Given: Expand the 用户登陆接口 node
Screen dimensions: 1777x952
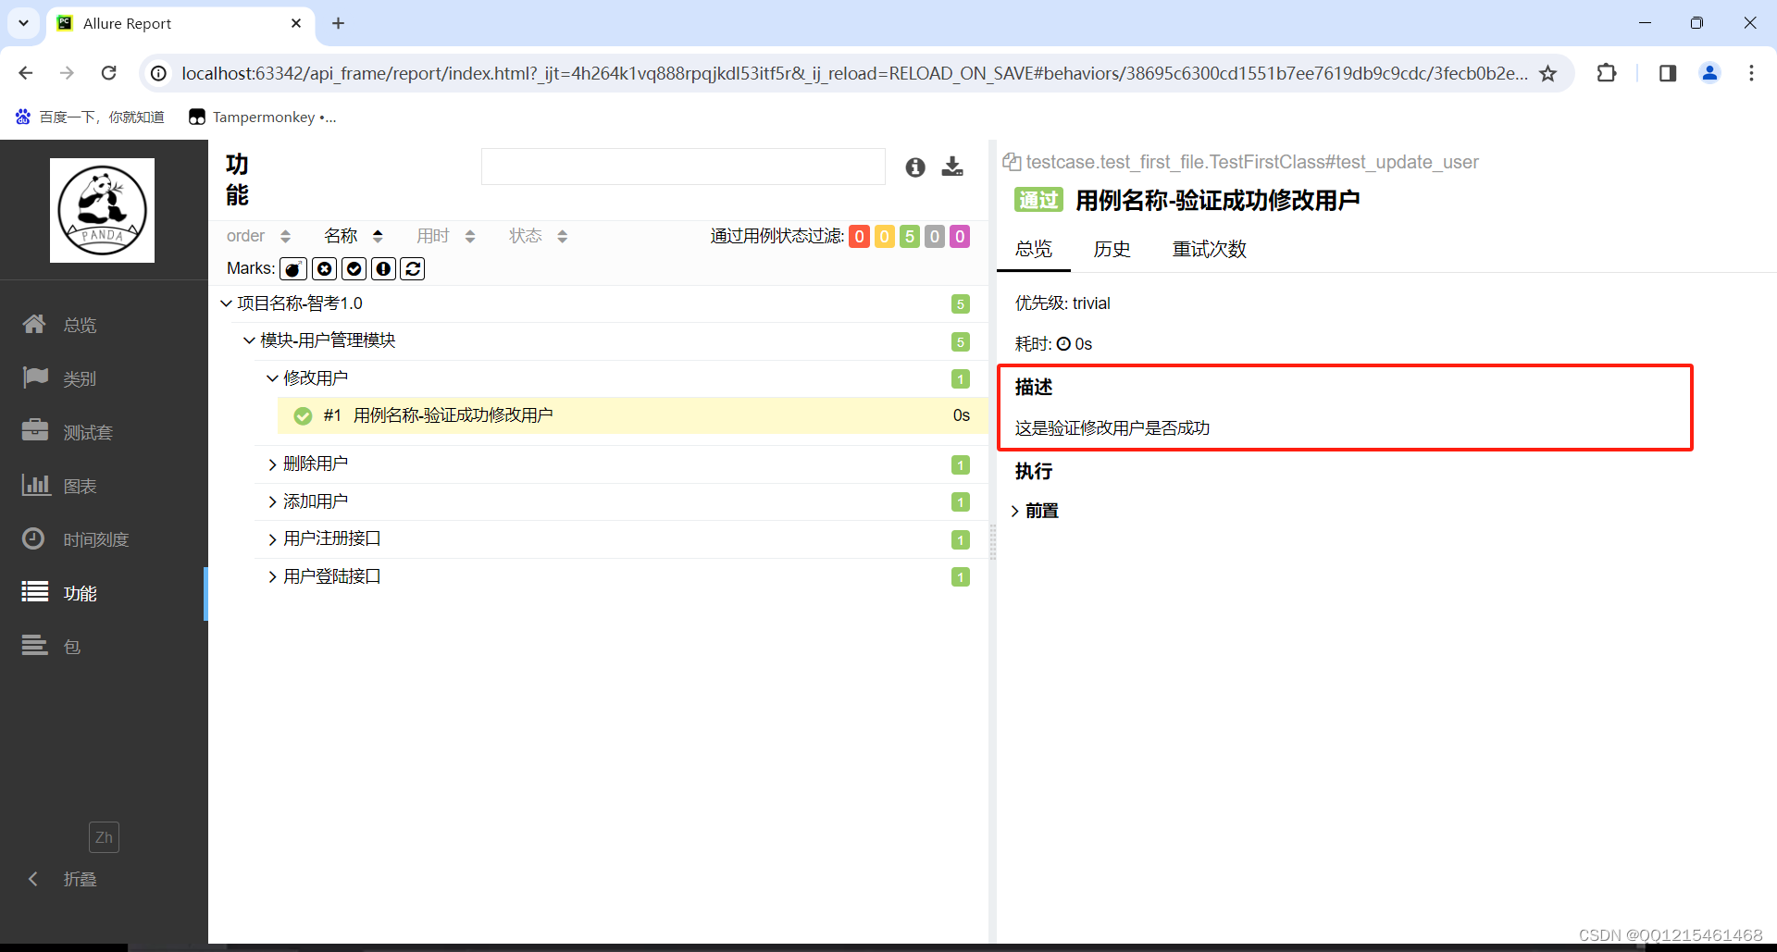Looking at the screenshot, I should coord(272,576).
